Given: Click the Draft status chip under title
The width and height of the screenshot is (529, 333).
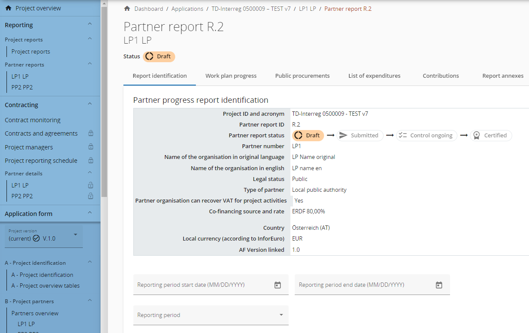Looking at the screenshot, I should [159, 57].
